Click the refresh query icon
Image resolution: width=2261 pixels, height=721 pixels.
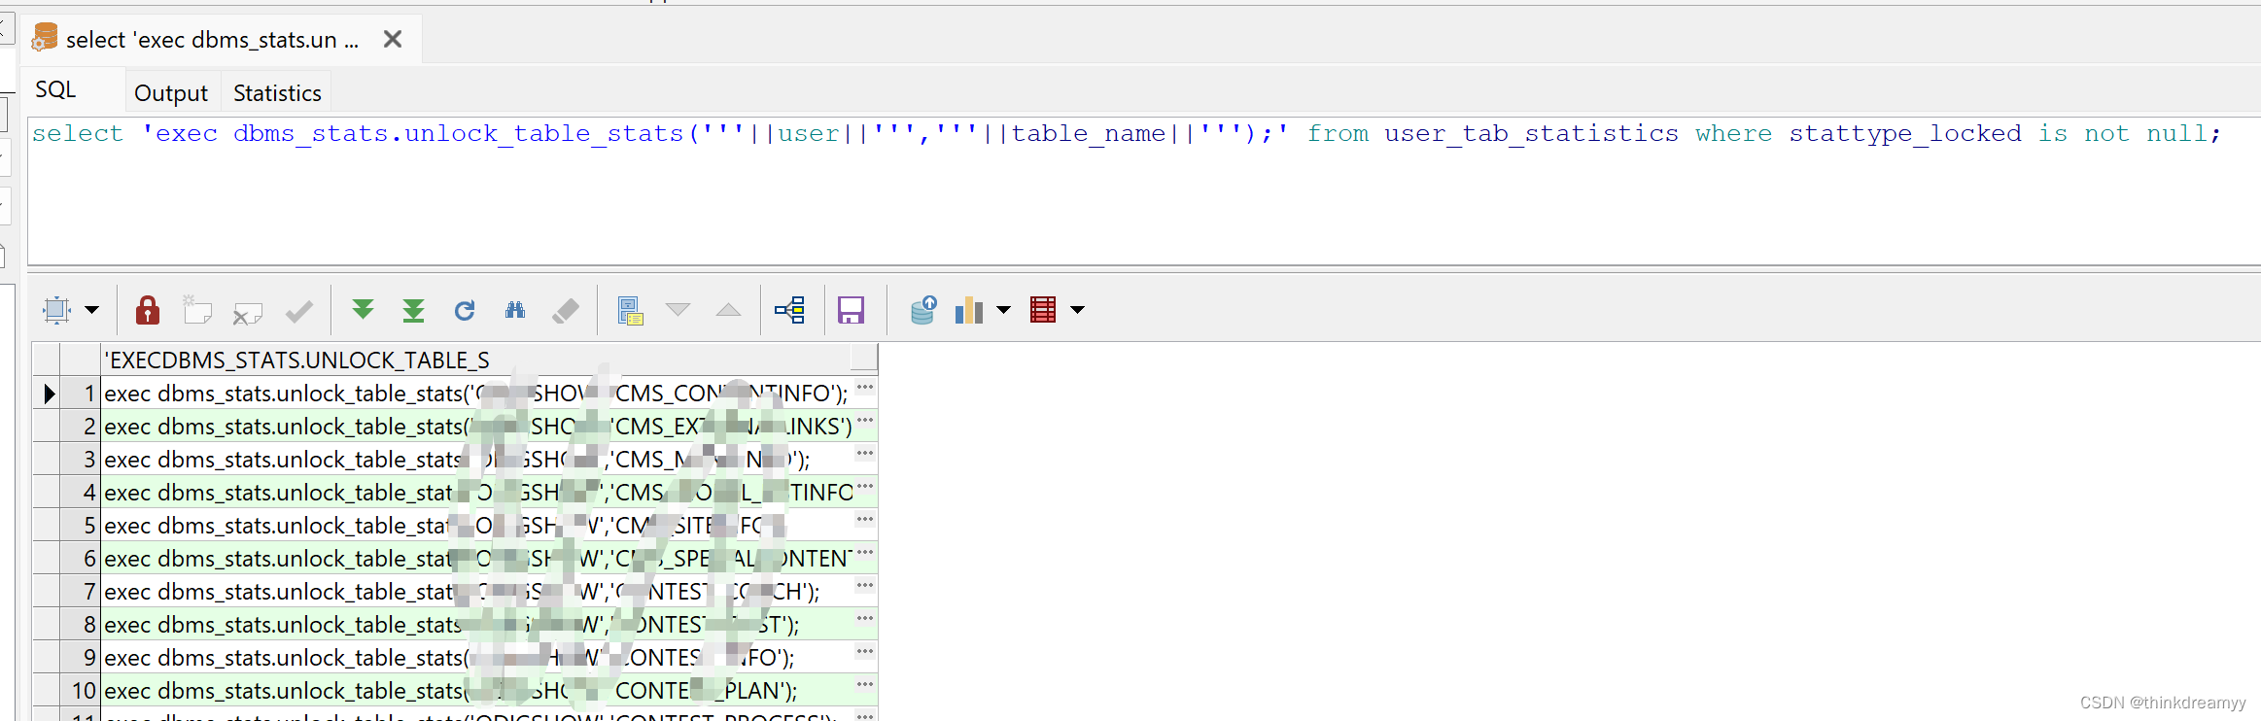tap(465, 310)
